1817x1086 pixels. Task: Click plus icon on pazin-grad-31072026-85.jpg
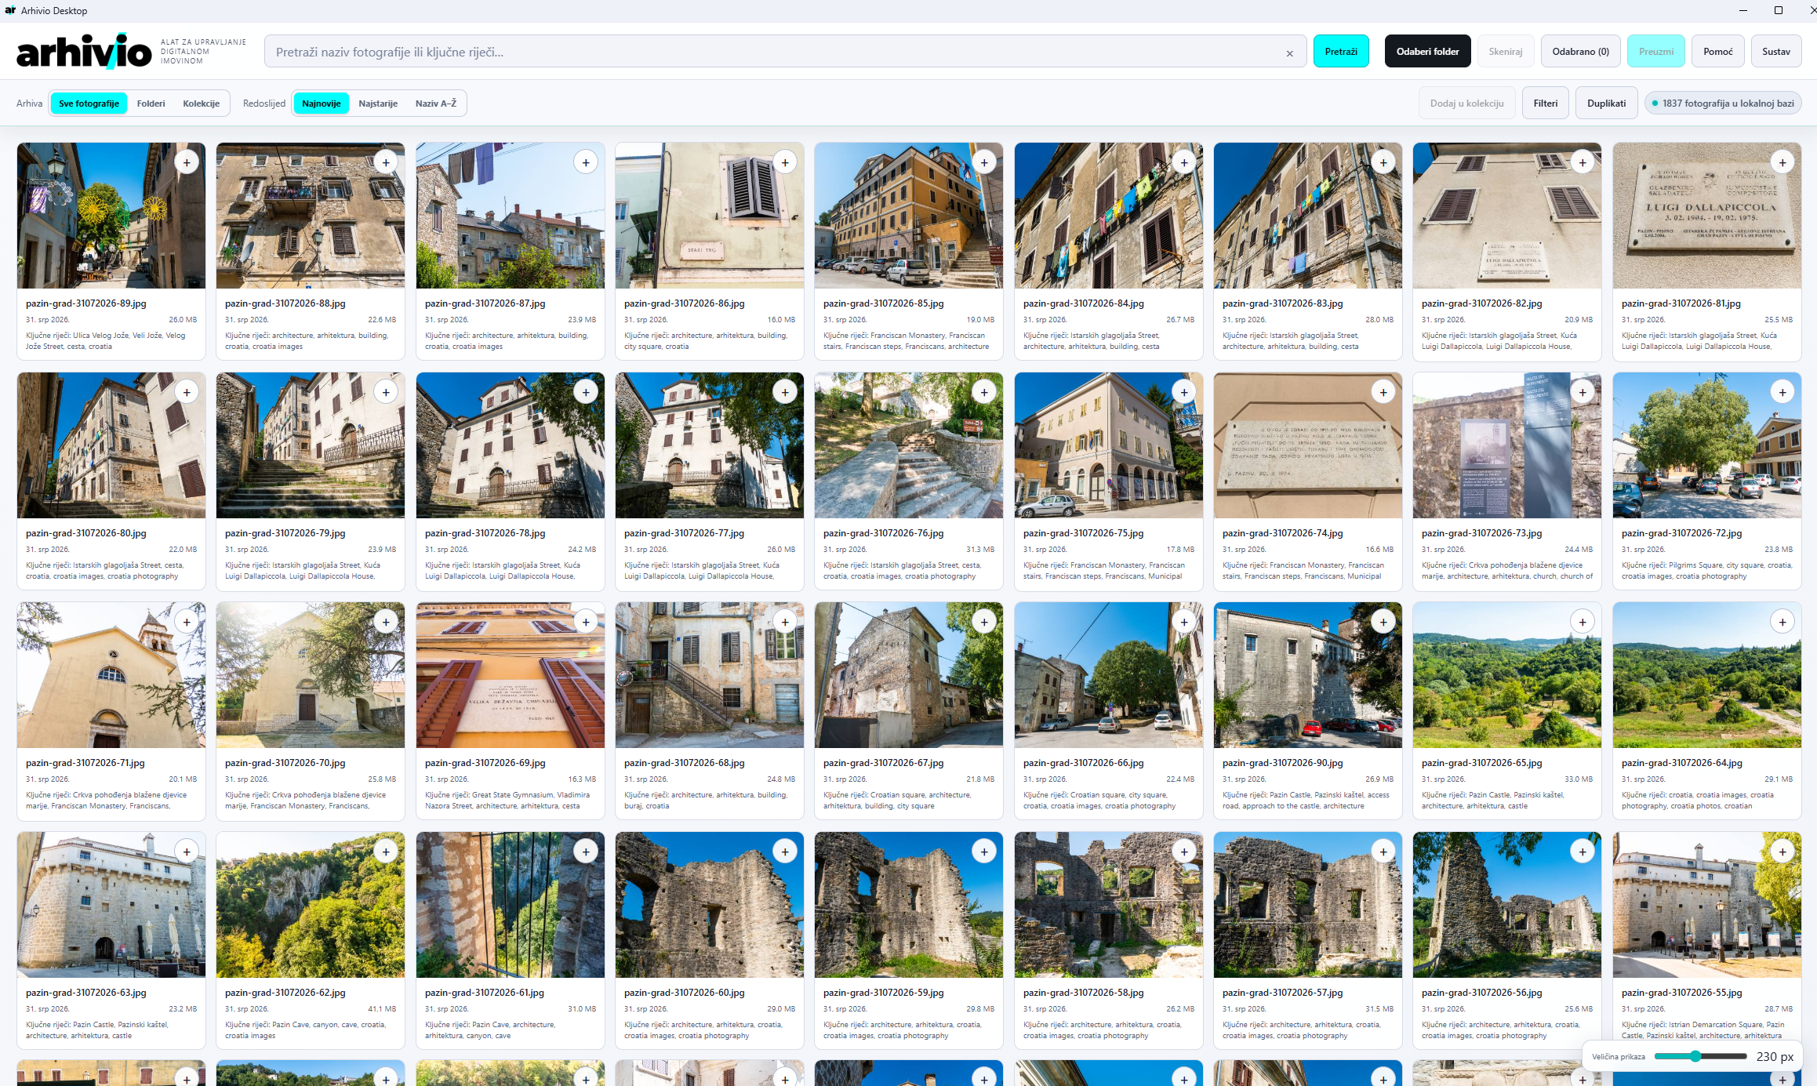coord(984,162)
